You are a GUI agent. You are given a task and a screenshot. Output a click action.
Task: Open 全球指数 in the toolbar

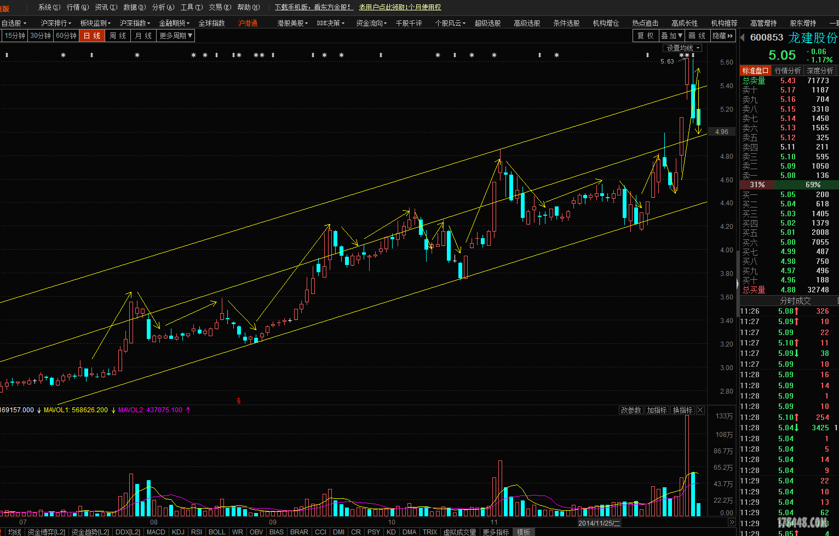[211, 23]
